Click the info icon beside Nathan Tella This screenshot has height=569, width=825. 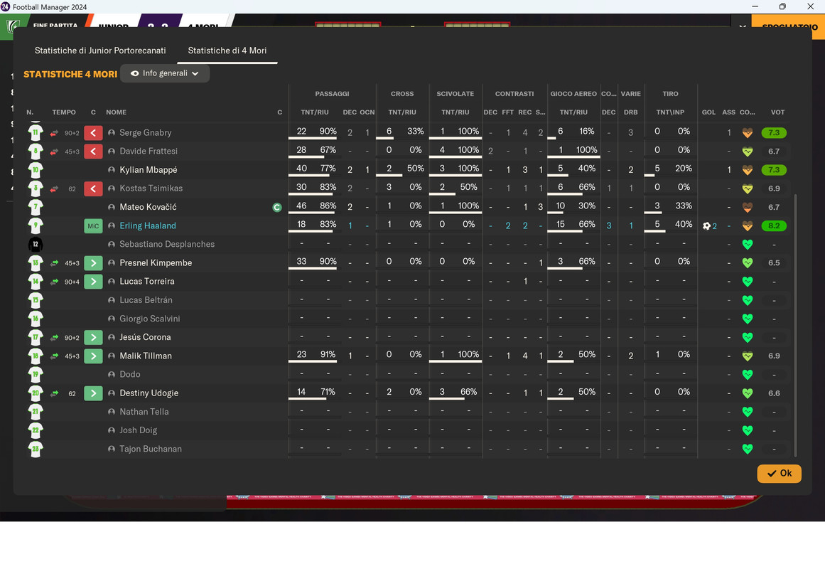(112, 412)
